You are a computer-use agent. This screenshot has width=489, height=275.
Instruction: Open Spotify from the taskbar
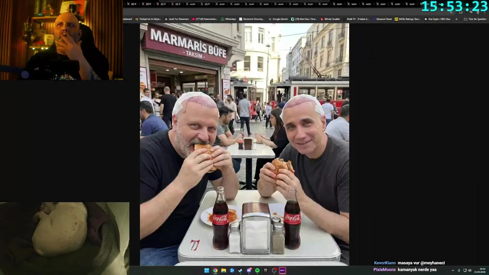point(257,270)
